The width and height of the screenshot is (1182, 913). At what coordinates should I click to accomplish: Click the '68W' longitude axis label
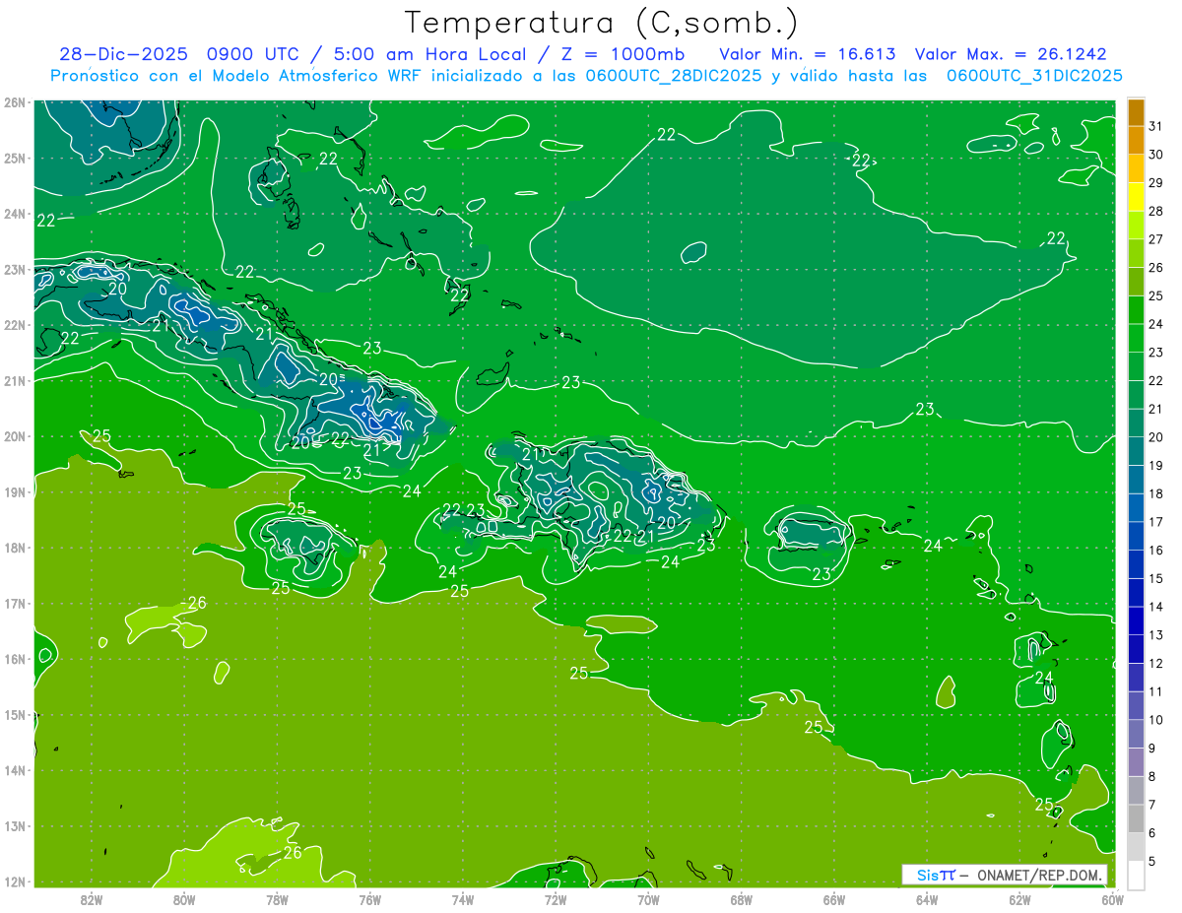pos(741,899)
